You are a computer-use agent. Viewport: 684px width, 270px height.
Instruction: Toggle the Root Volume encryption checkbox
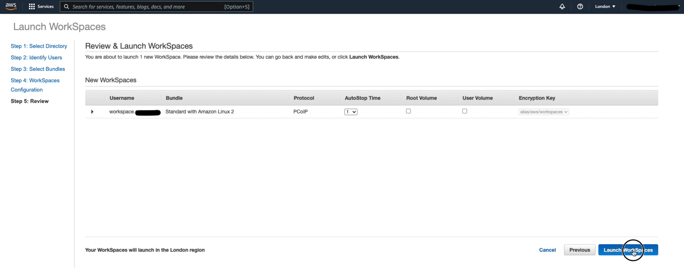pos(409,111)
